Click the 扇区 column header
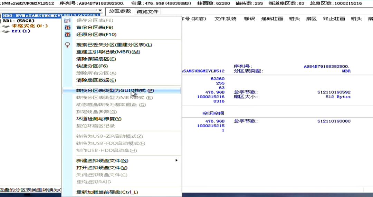 coord(312,19)
